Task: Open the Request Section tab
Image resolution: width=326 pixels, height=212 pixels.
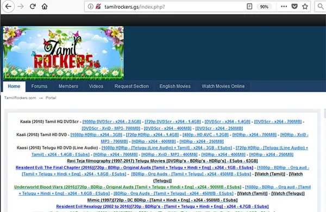Action: point(131,86)
